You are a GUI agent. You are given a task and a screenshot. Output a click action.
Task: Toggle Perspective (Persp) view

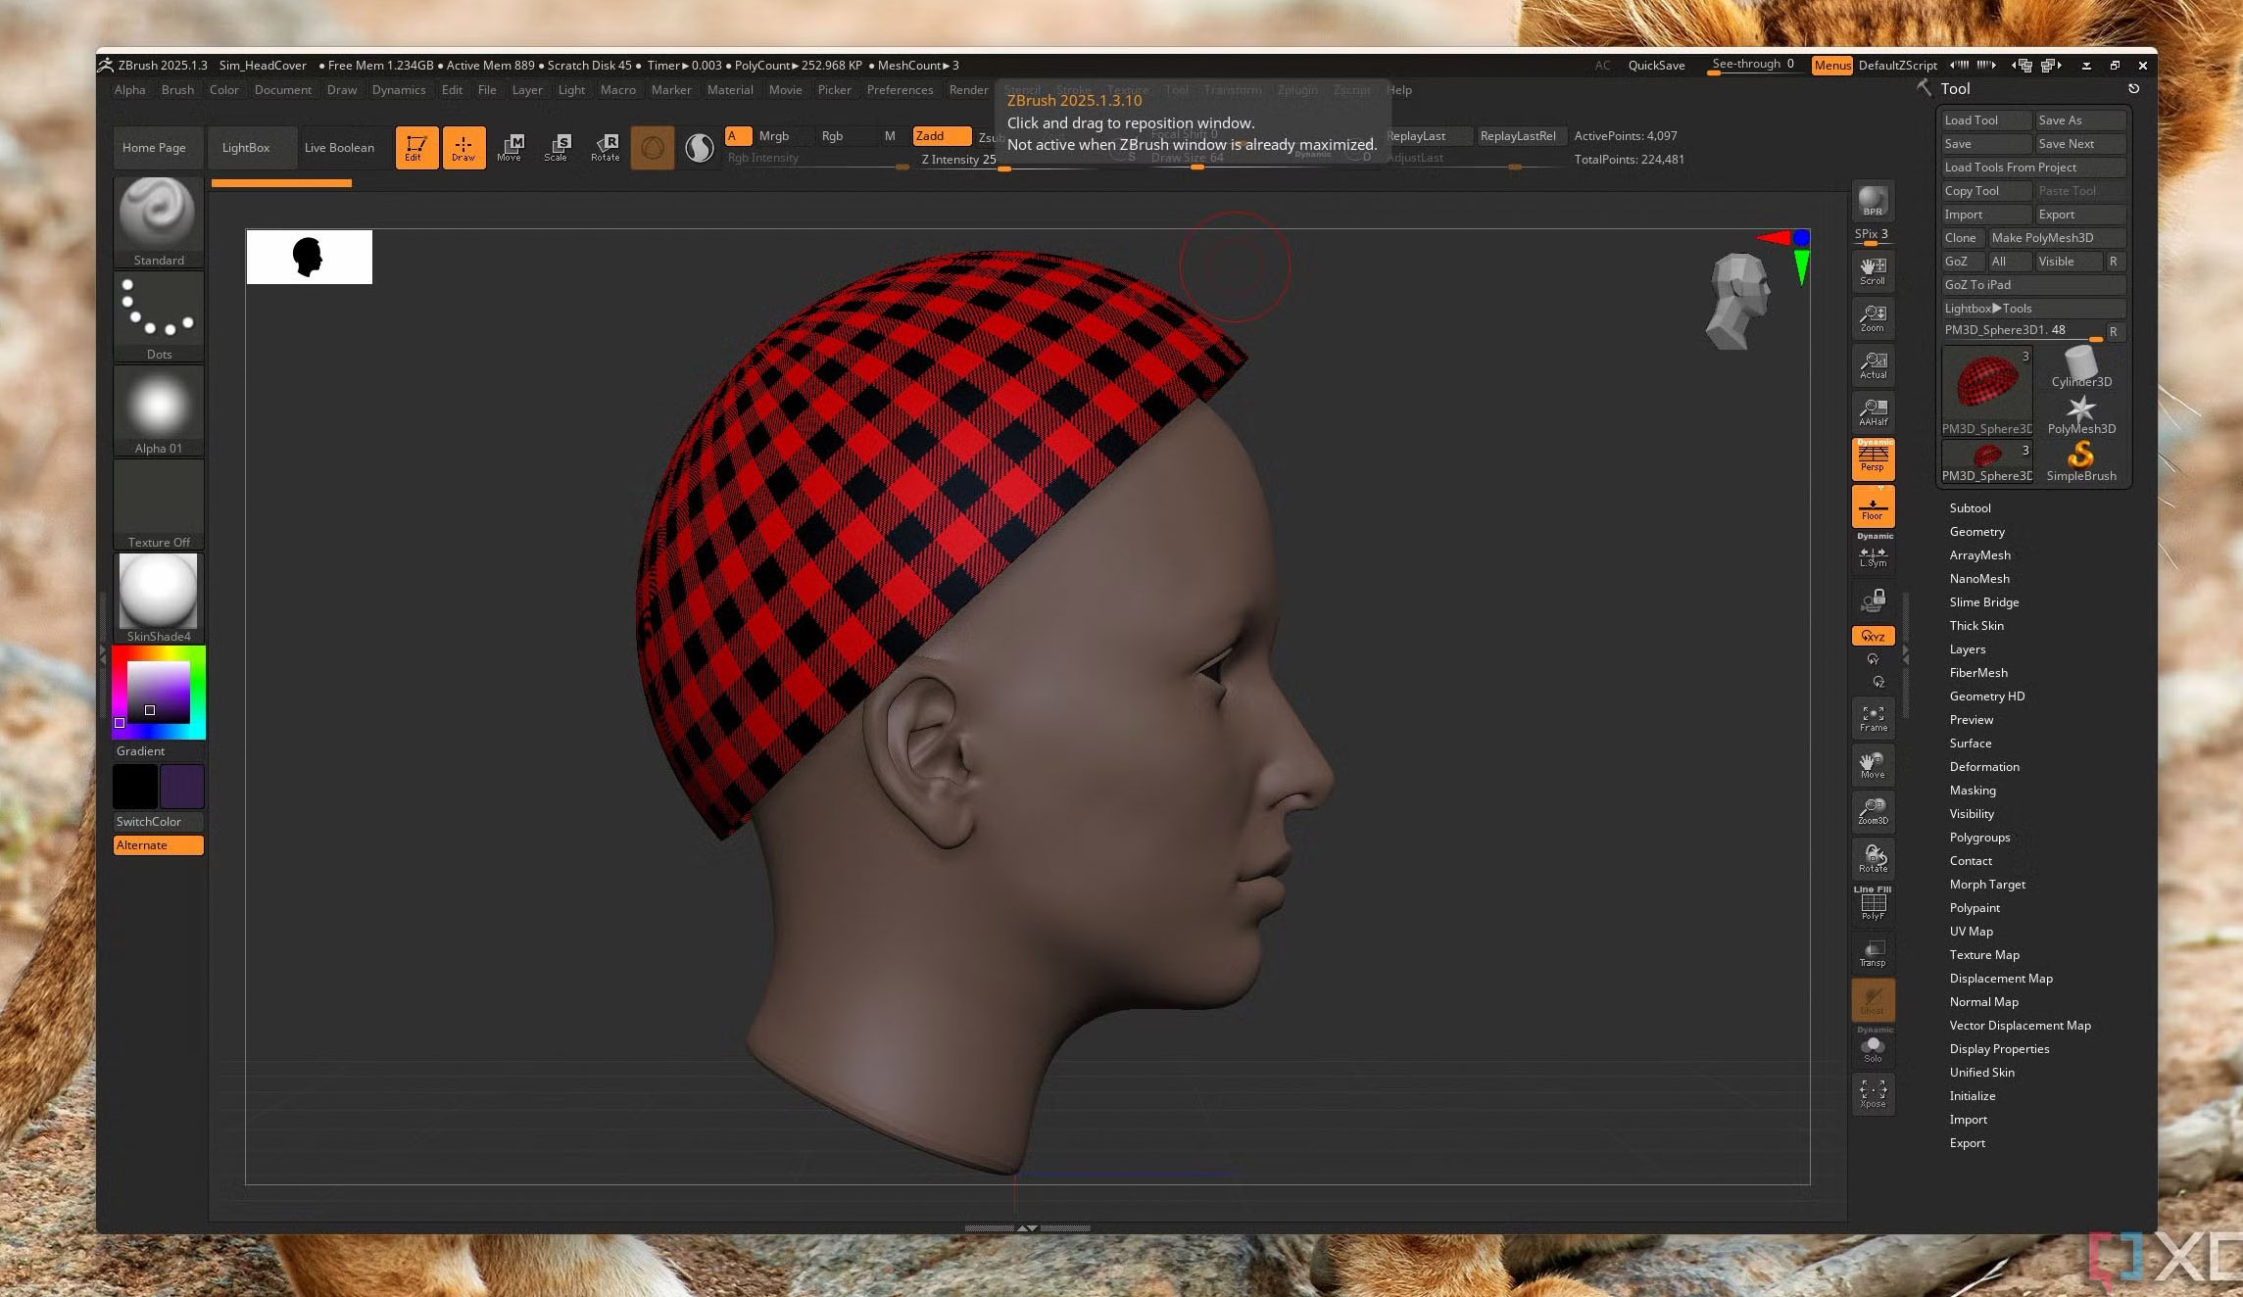(1873, 458)
